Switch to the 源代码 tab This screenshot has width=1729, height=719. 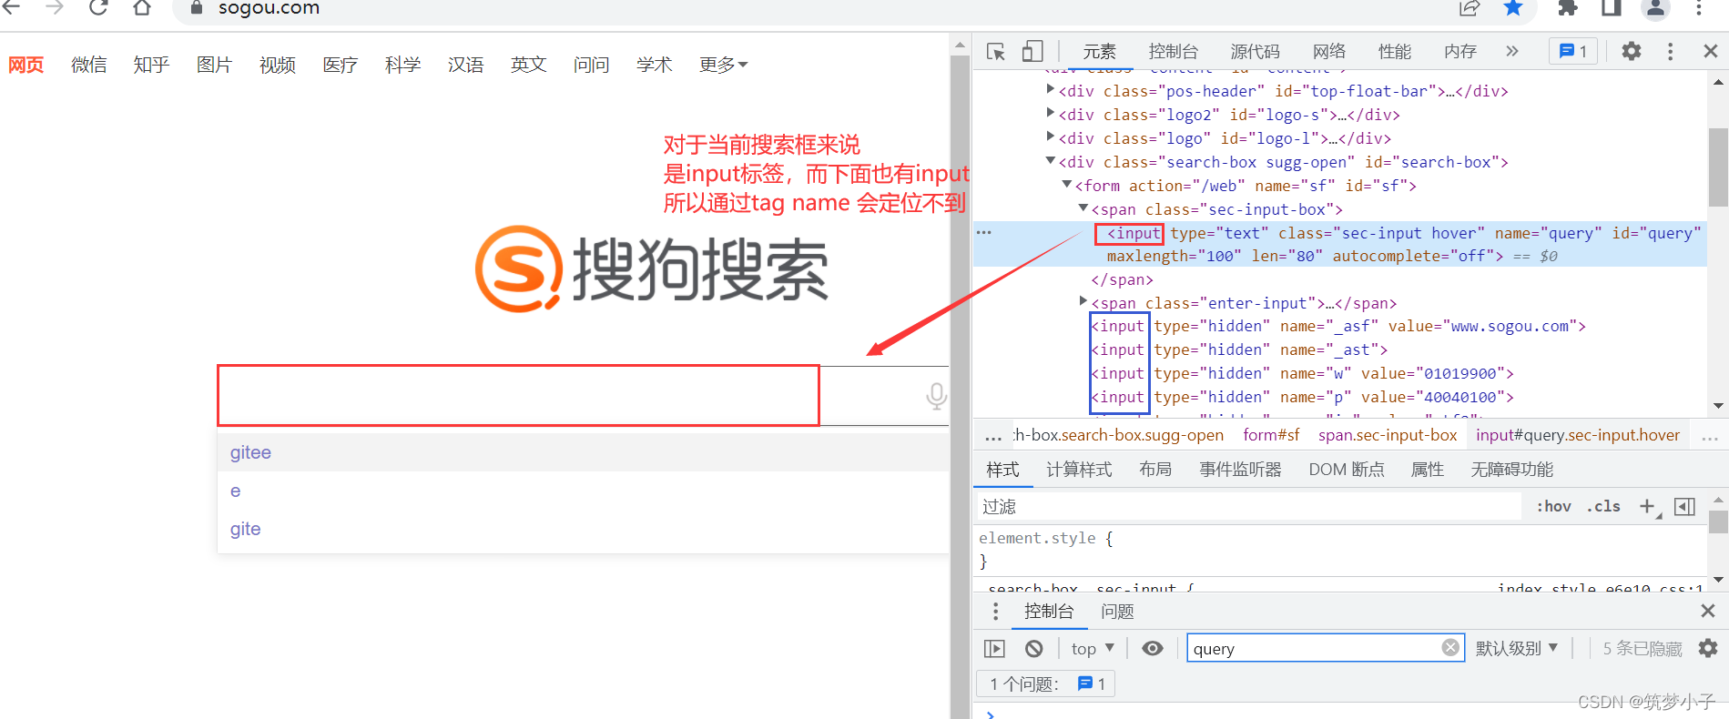(x=1255, y=52)
